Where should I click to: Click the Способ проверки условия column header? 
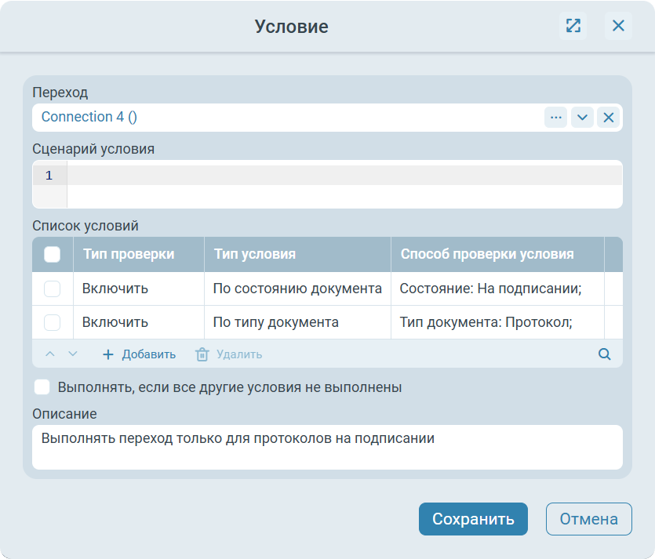click(486, 254)
